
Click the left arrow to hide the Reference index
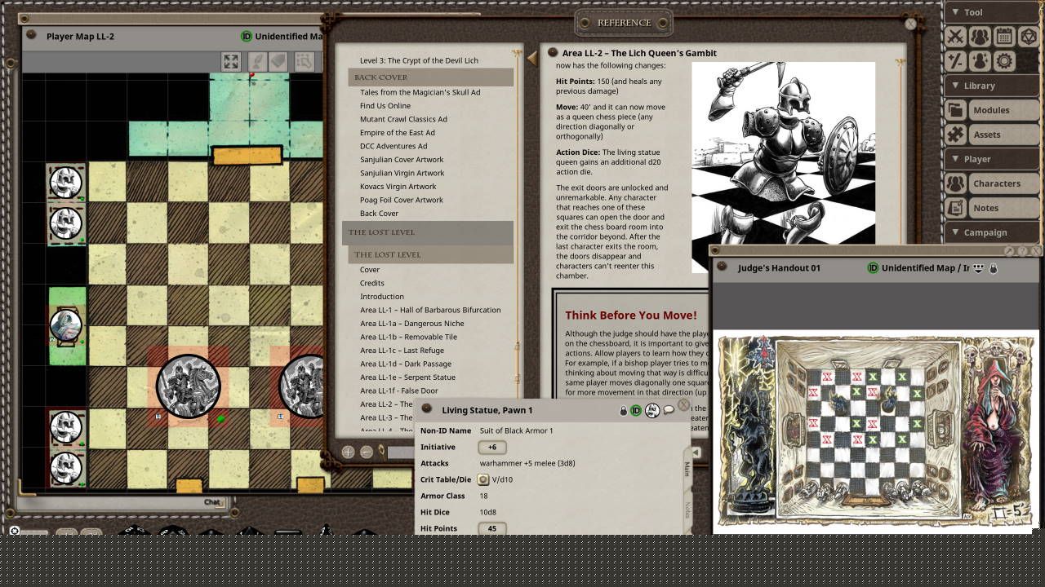click(x=531, y=58)
